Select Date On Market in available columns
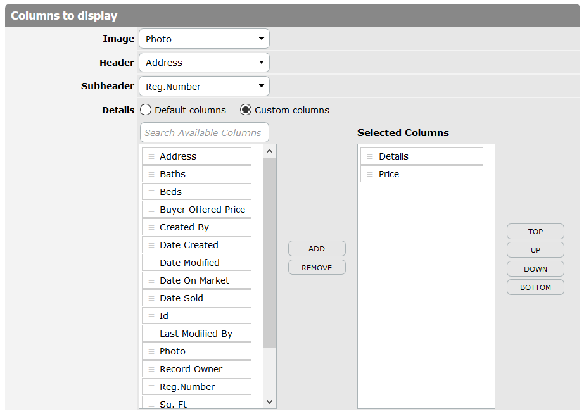The image size is (584, 414). 196,280
